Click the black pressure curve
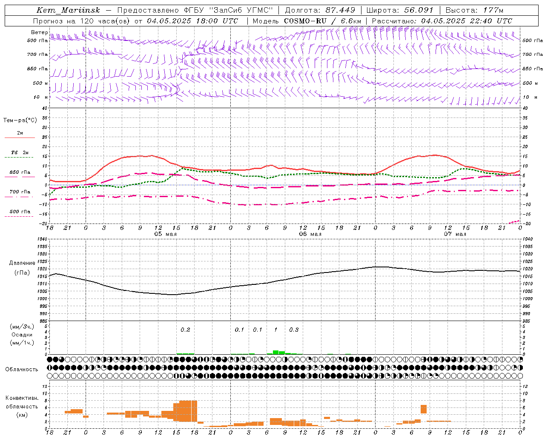This screenshot has width=545, height=436. click(x=284, y=280)
